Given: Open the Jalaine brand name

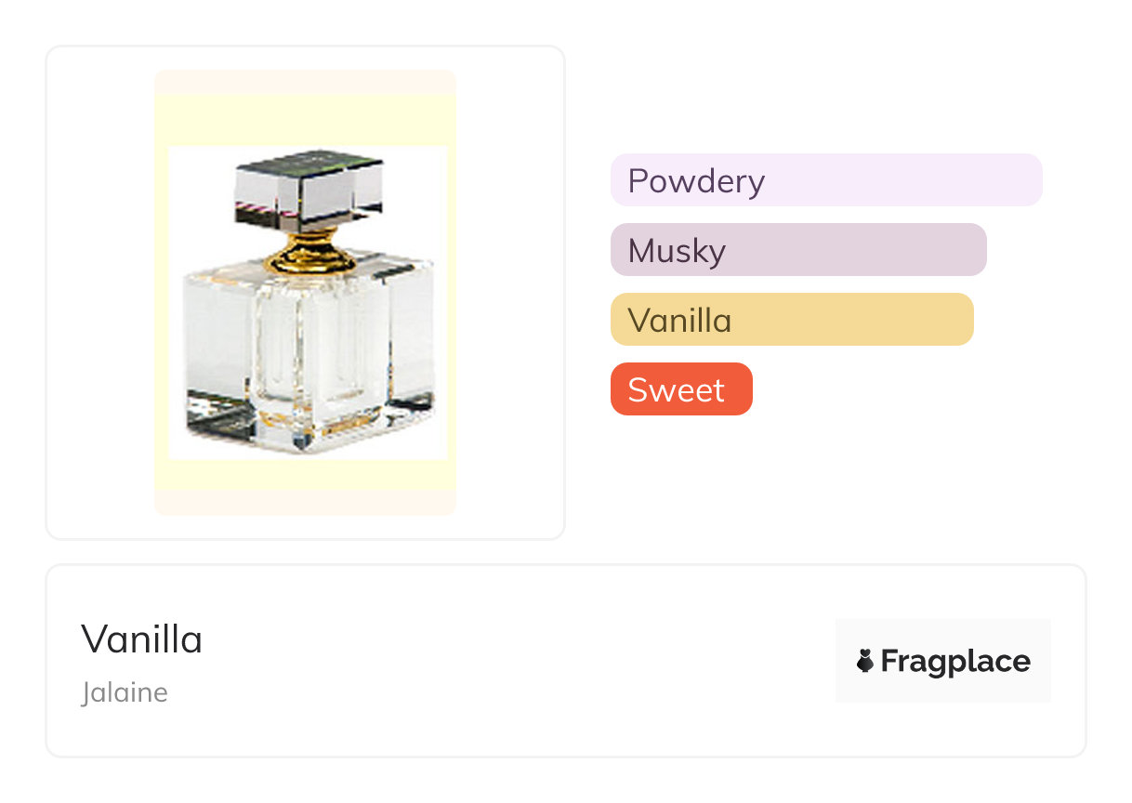Looking at the screenshot, I should (125, 693).
